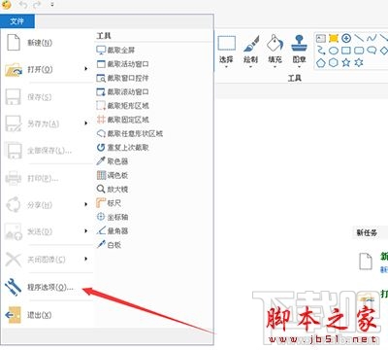The height and width of the screenshot is (350, 388).
Task: Select the hexagon shape
Action: [x=334, y=62]
